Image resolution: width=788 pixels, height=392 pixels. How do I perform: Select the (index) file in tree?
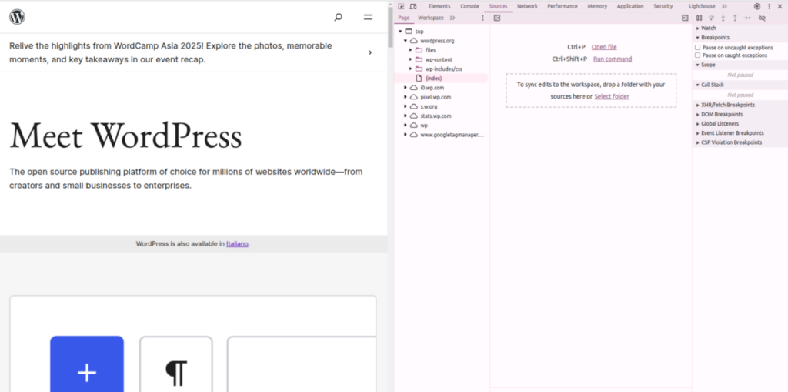coord(433,78)
